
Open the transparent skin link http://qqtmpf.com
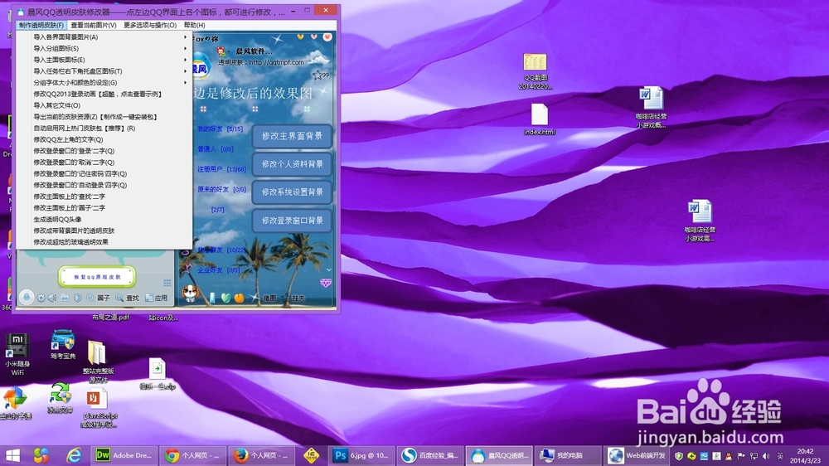[277, 62]
